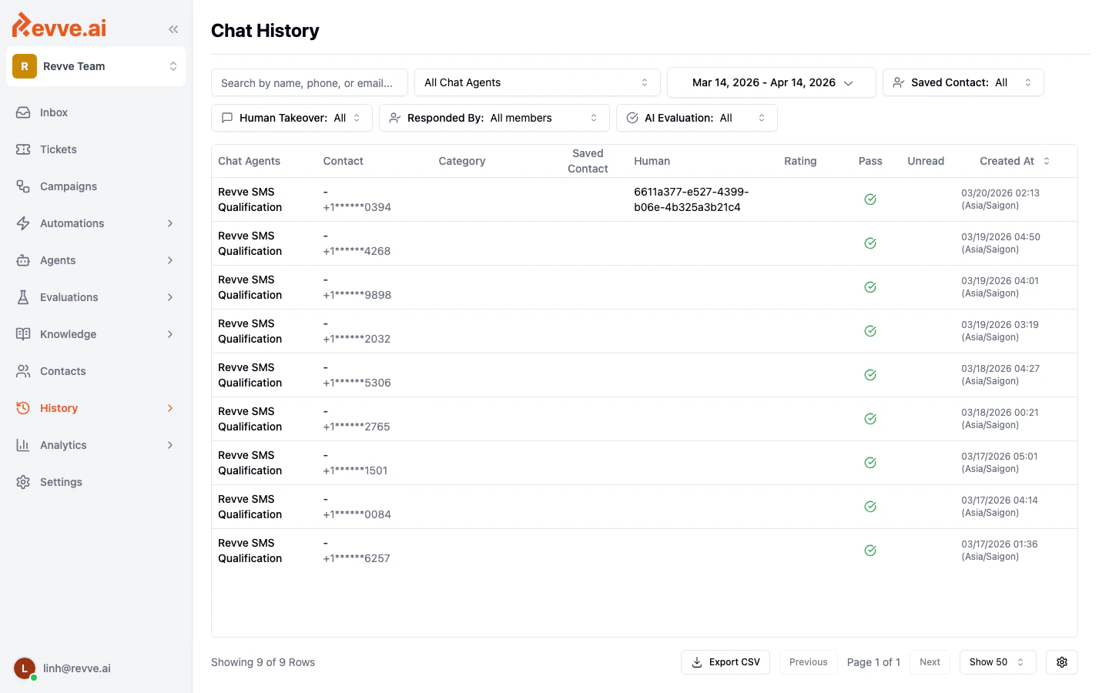Click the Automations lightning bolt icon
Viewport: 1109px width, 693px height.
click(x=23, y=223)
